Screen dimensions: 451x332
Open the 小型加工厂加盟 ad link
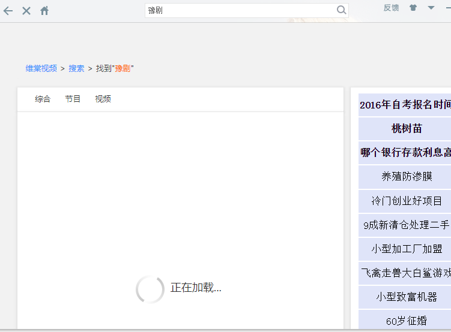point(407,249)
